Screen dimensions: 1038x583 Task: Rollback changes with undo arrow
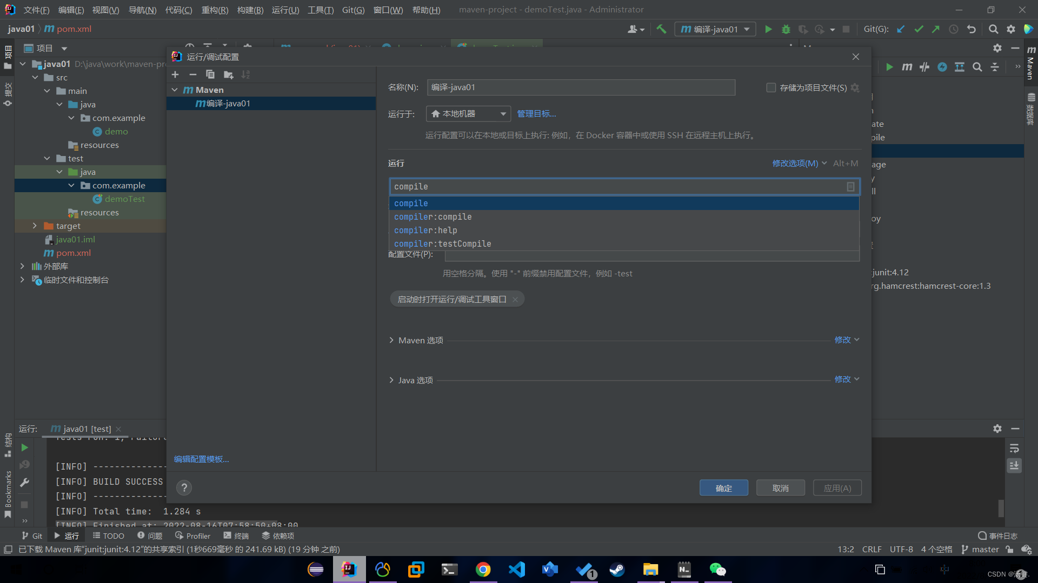tap(972, 29)
